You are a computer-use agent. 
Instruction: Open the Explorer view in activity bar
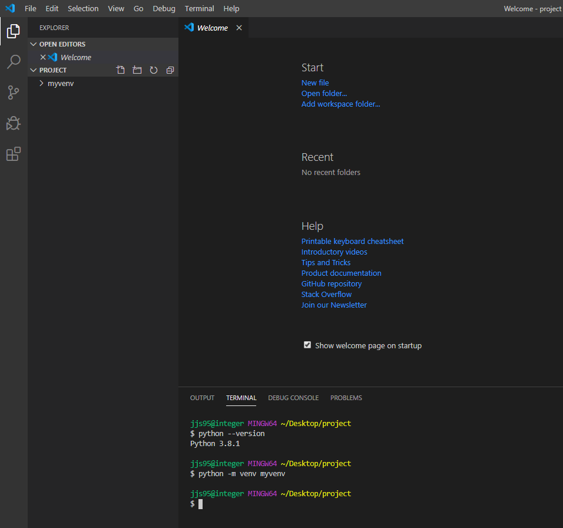click(x=14, y=31)
